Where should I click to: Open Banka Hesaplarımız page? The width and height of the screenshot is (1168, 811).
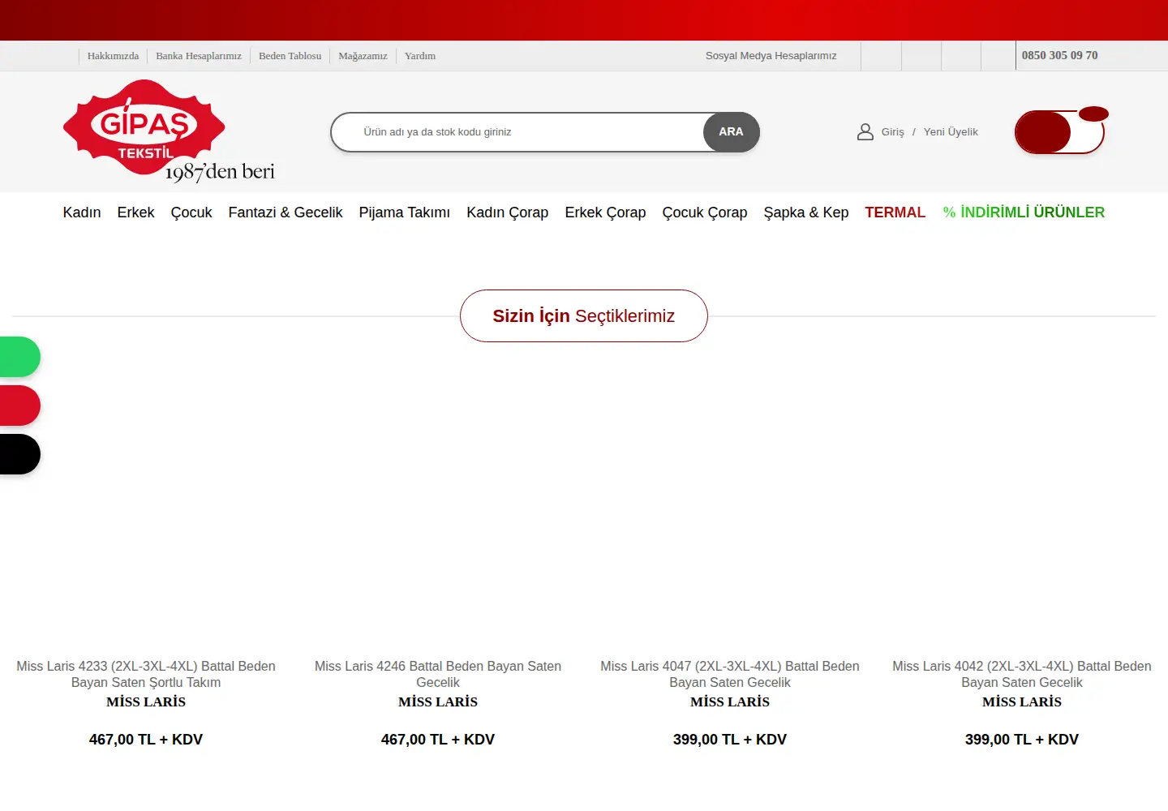[199, 56]
